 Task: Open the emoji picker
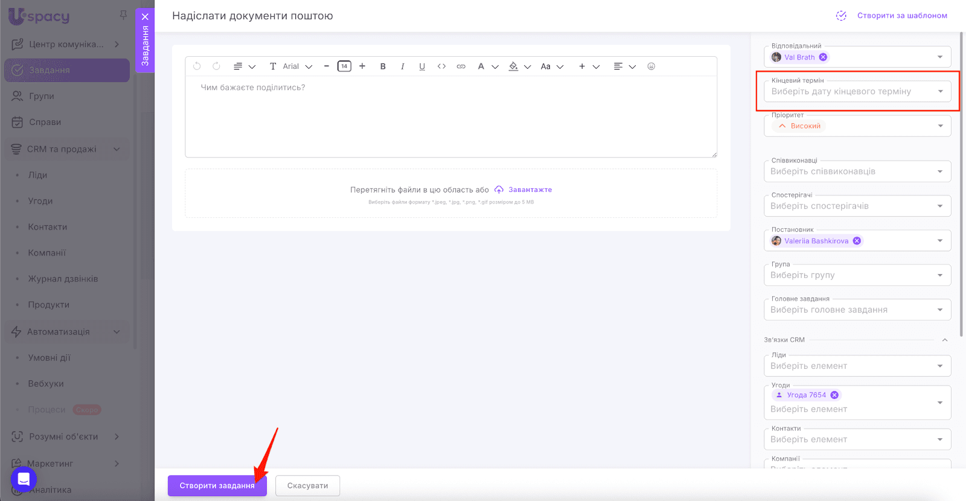pos(651,66)
